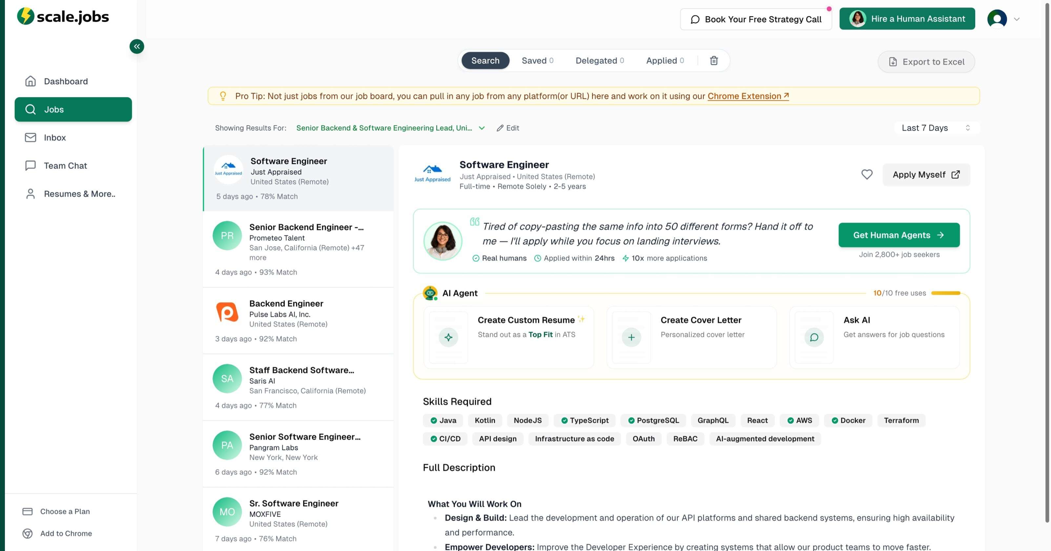Open Saris AI Staff Backend Software listing

[x=298, y=387]
